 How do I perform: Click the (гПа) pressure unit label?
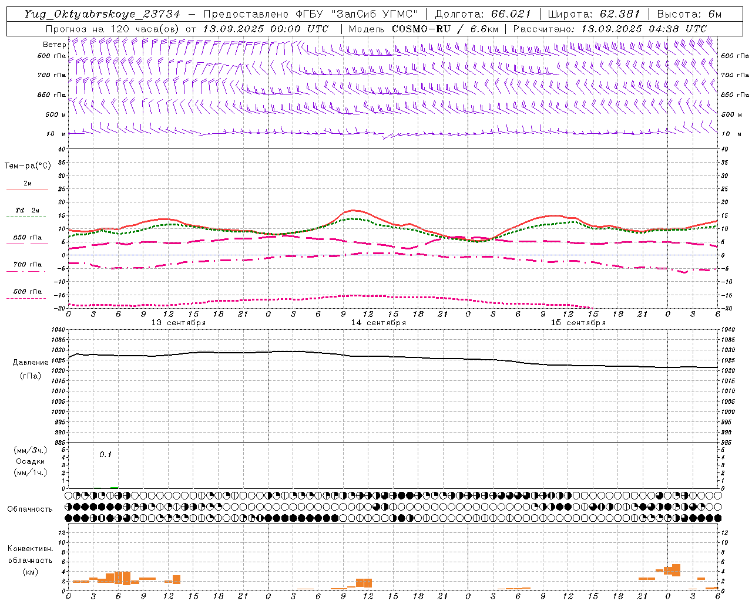pyautogui.click(x=31, y=376)
